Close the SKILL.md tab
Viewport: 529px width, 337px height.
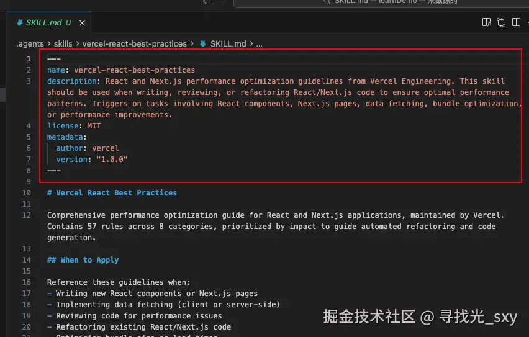point(82,23)
